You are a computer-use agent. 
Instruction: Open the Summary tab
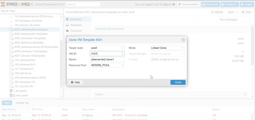coord(78,19)
